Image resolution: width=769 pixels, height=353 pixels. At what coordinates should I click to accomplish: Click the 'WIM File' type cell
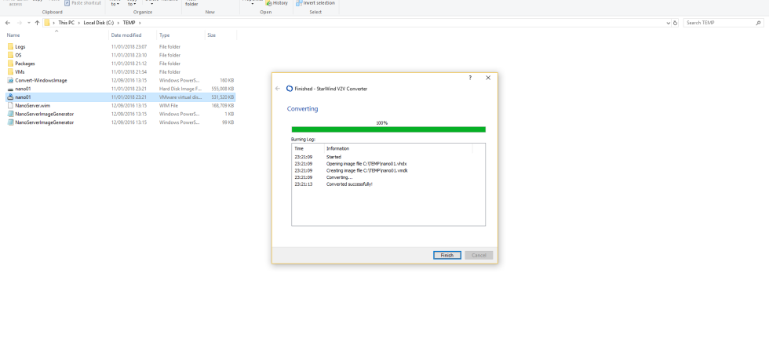169,105
